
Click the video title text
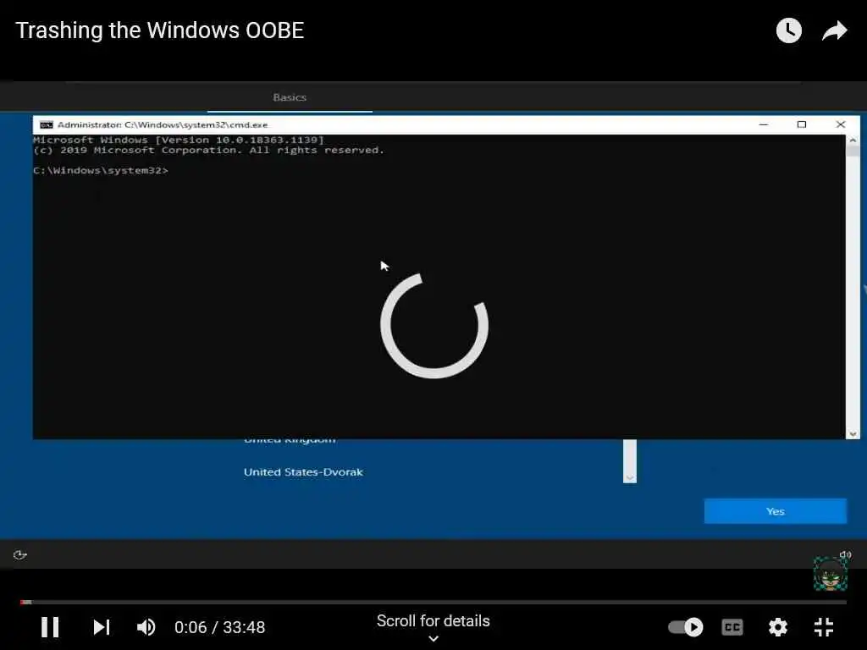pyautogui.click(x=160, y=30)
